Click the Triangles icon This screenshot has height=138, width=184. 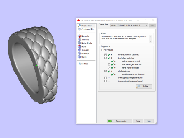[79, 50]
